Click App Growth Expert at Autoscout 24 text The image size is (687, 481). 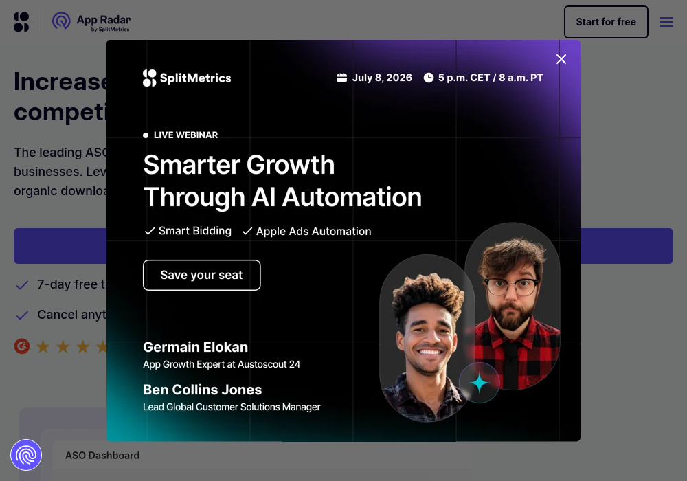[x=222, y=364]
